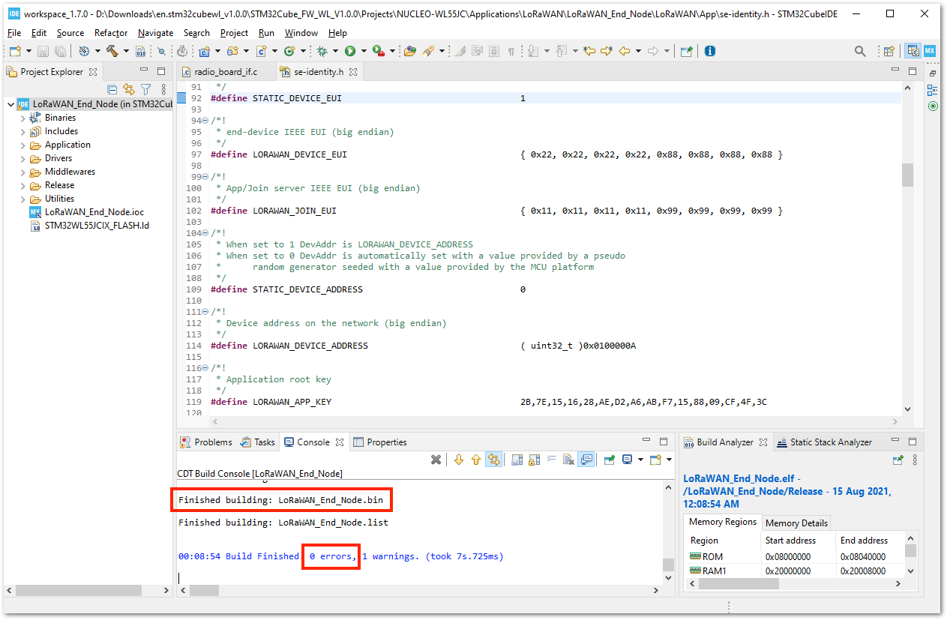
Task: Click the binary 010 file toolbar icon
Action: 139,51
